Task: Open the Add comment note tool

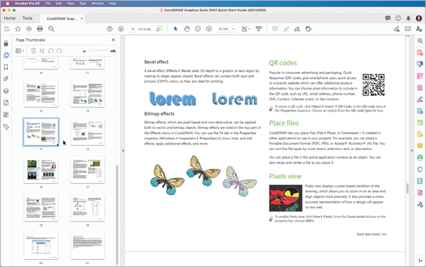Action: click(x=275, y=28)
